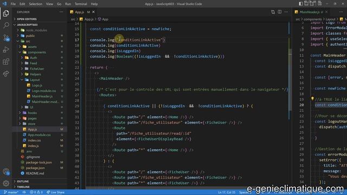Open Source Control view icon
Image resolution: width=347 pixels, height=195 pixels.
click(6, 37)
